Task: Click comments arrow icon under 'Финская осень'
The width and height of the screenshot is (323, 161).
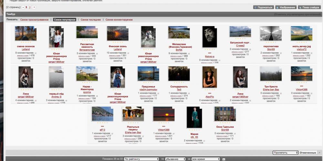Action: click(128, 53)
